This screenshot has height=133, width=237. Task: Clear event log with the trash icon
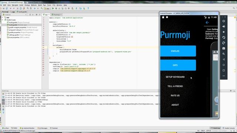pyautogui.click(x=3, y=110)
